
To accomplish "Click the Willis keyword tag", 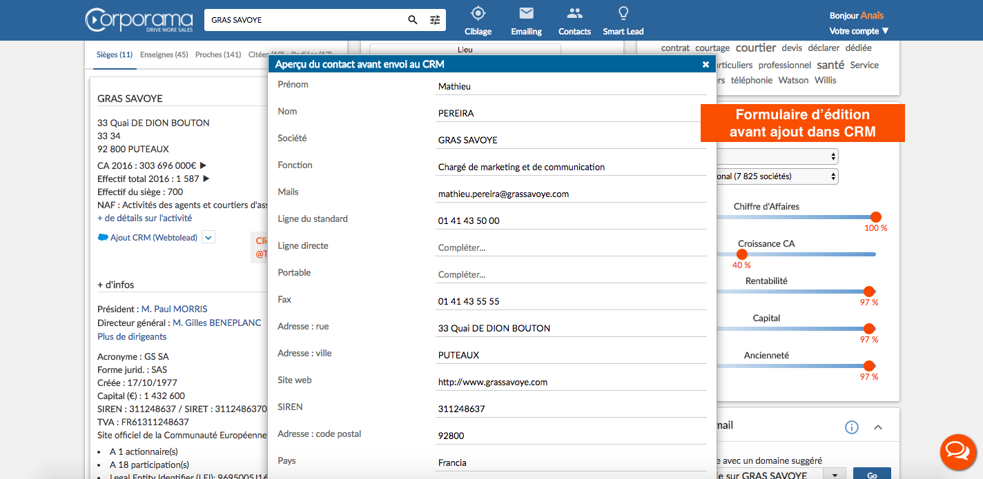I will pyautogui.click(x=825, y=80).
